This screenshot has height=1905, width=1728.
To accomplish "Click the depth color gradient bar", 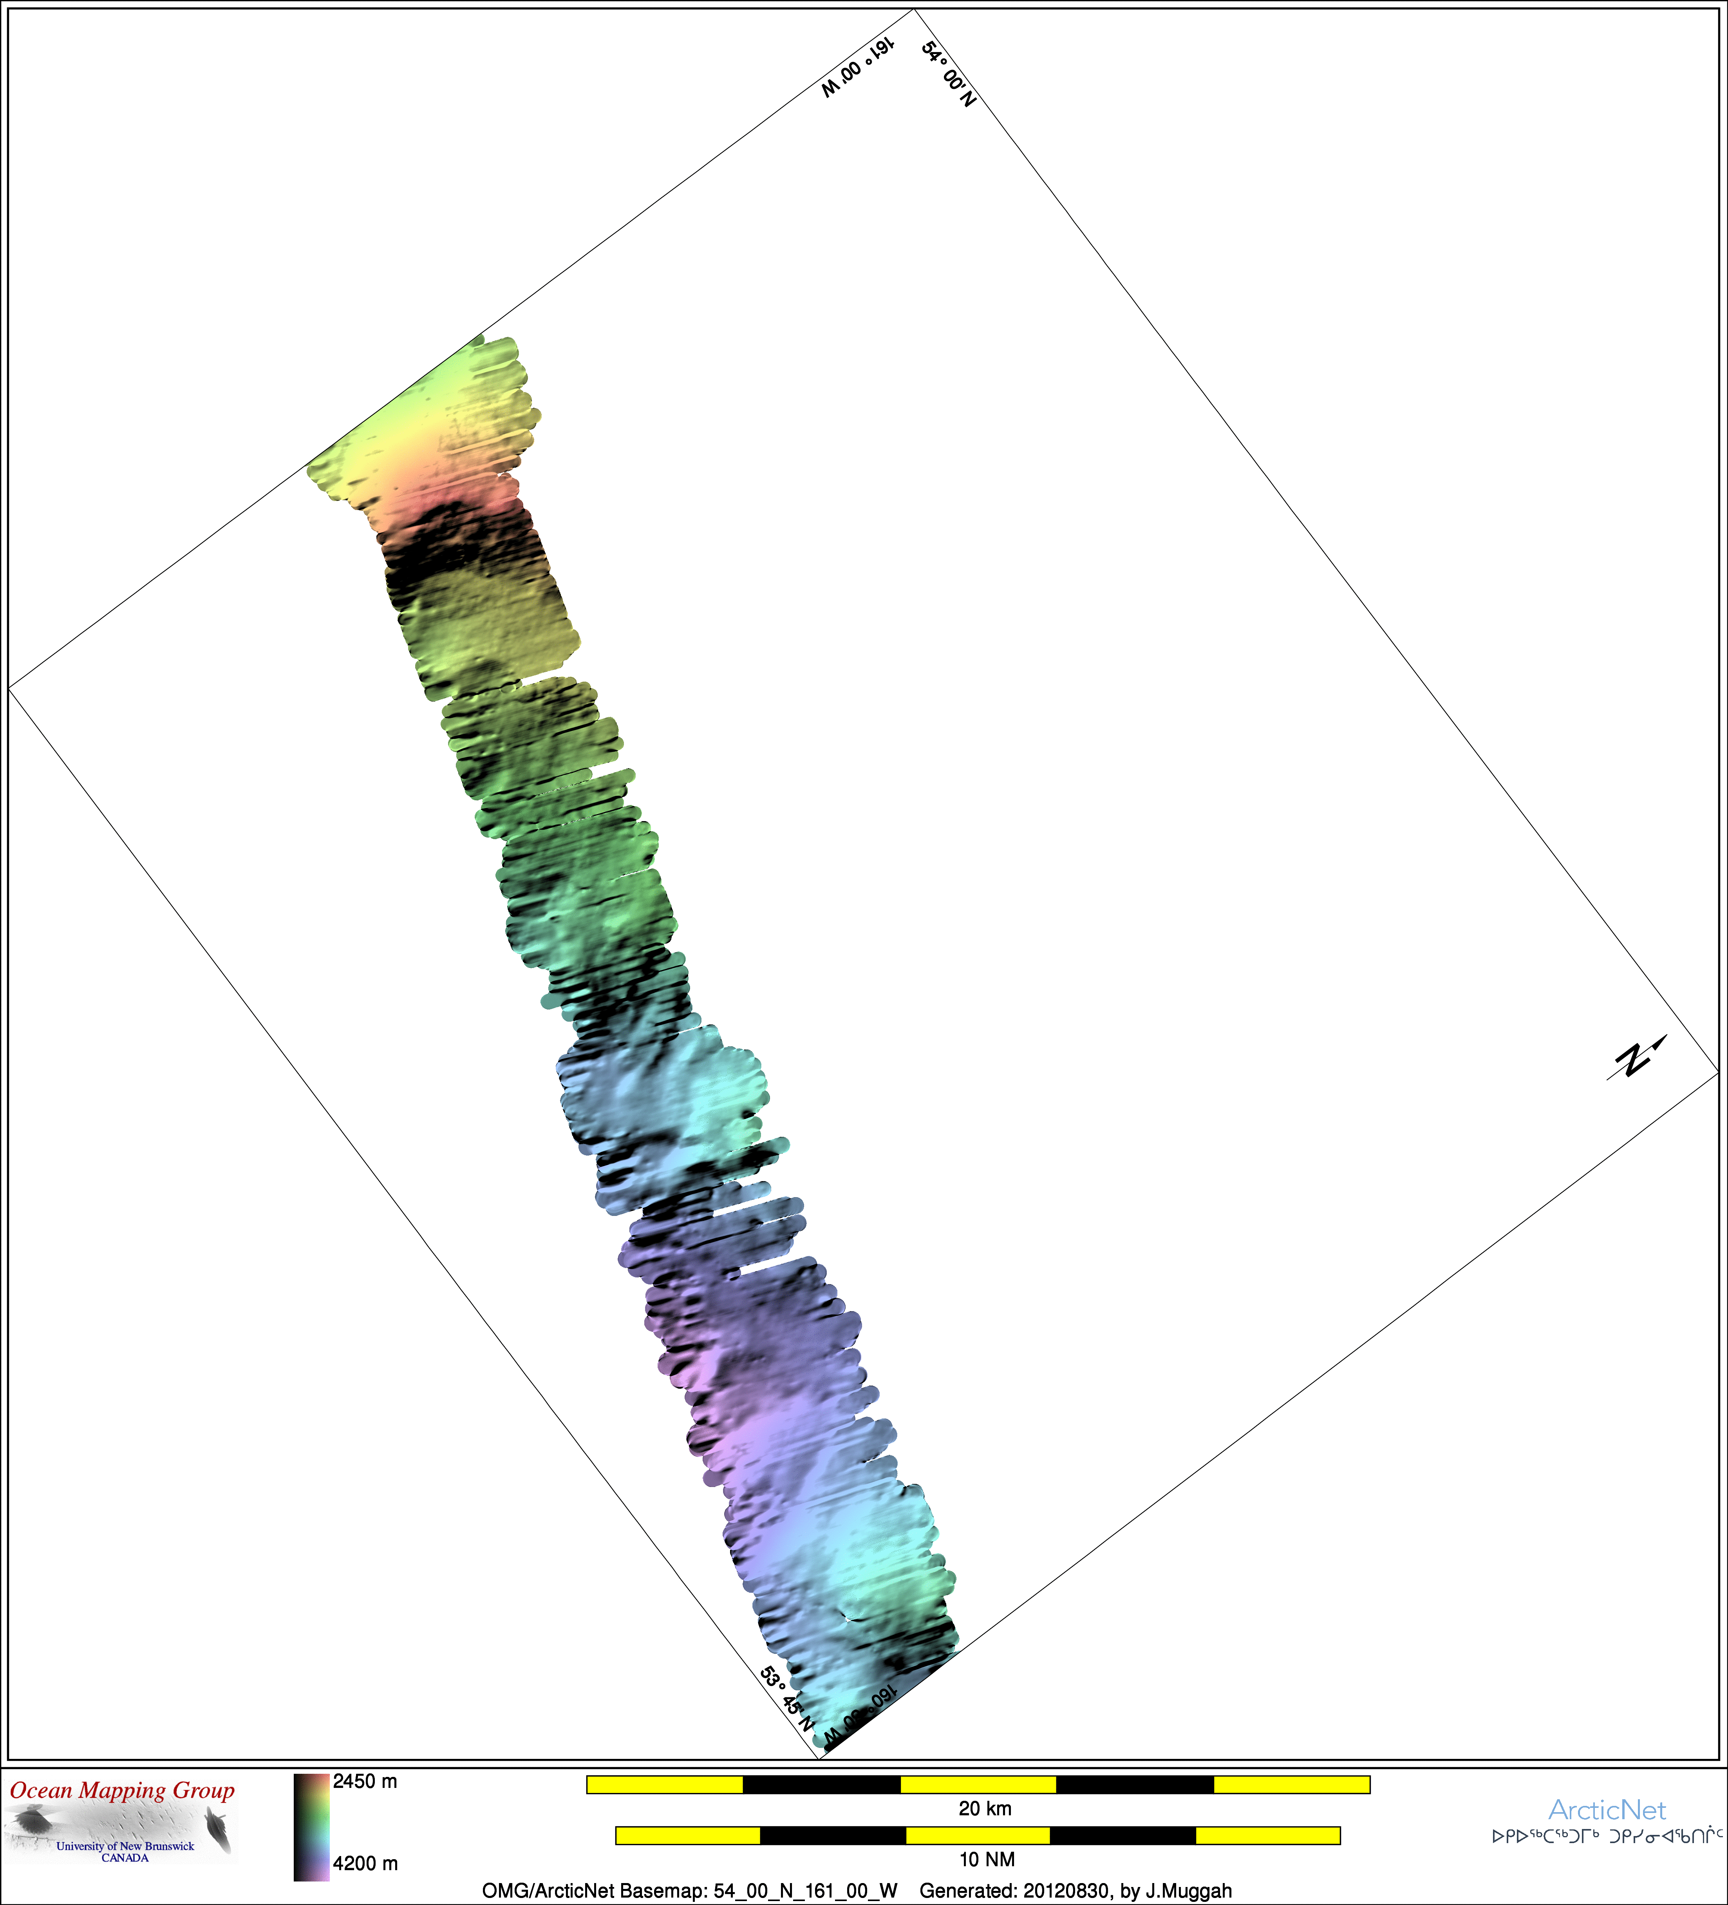I will pos(311,1827).
